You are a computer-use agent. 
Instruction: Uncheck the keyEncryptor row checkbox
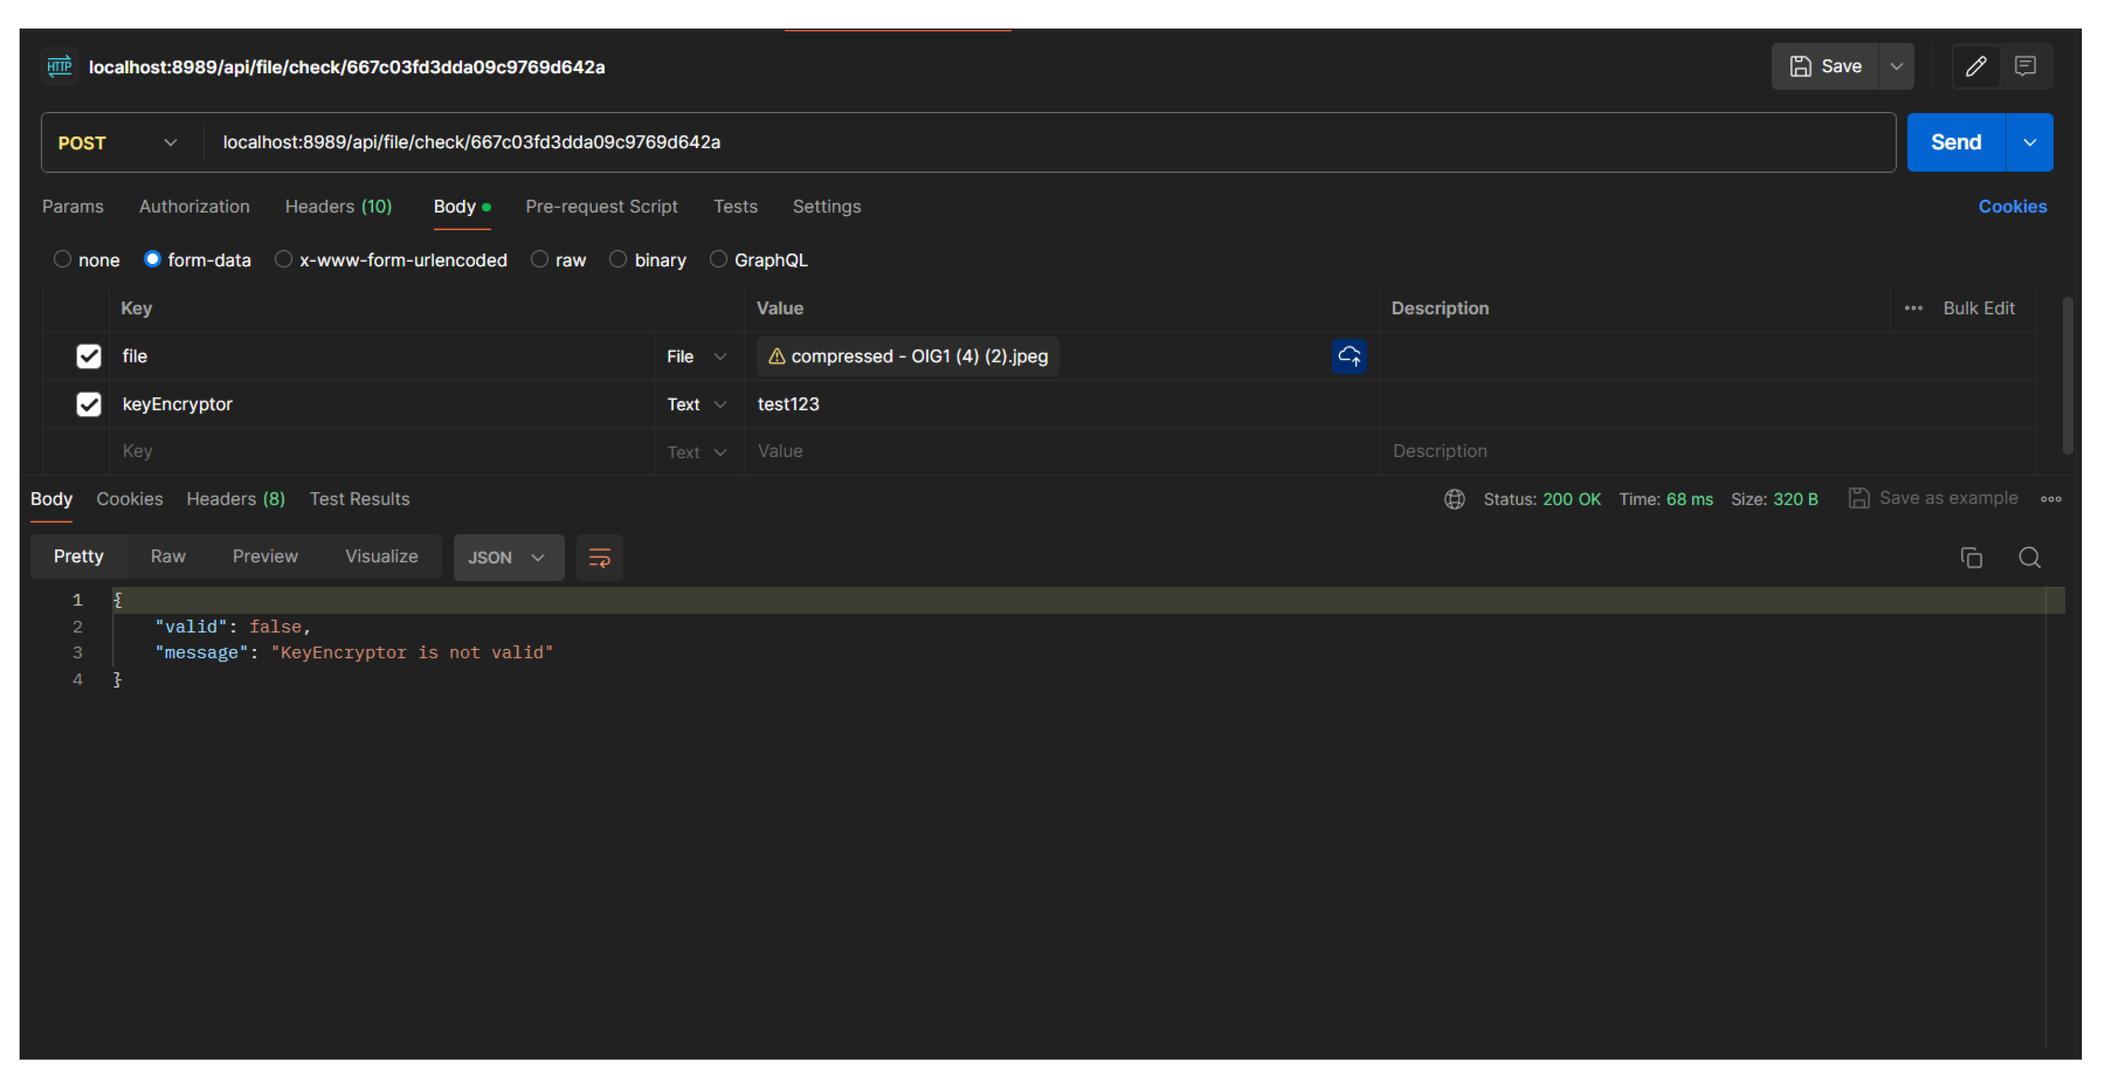(88, 404)
